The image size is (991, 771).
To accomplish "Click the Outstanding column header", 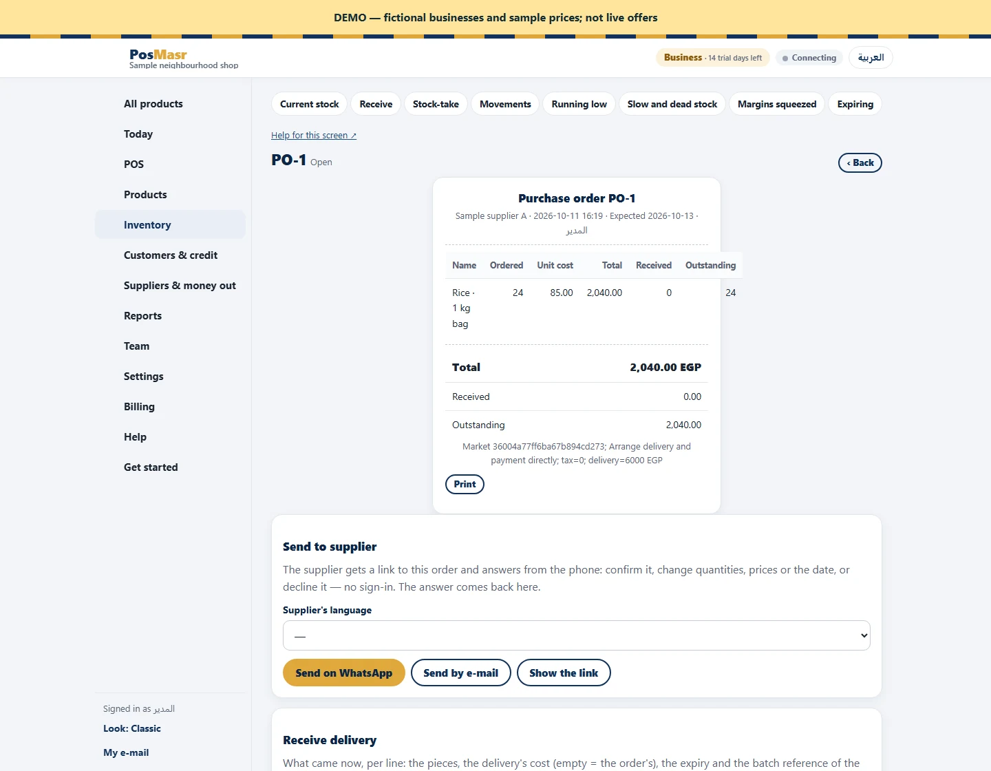I will [710, 265].
